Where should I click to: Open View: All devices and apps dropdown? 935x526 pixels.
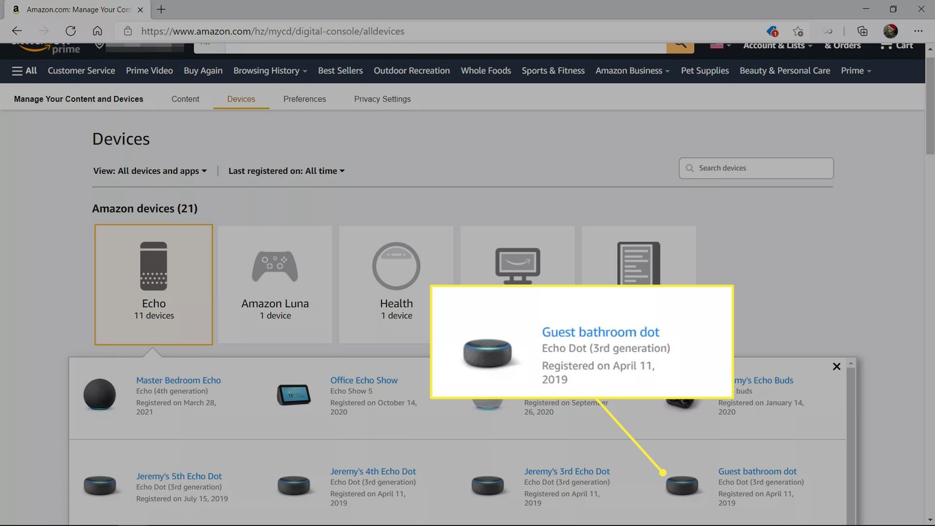(150, 171)
